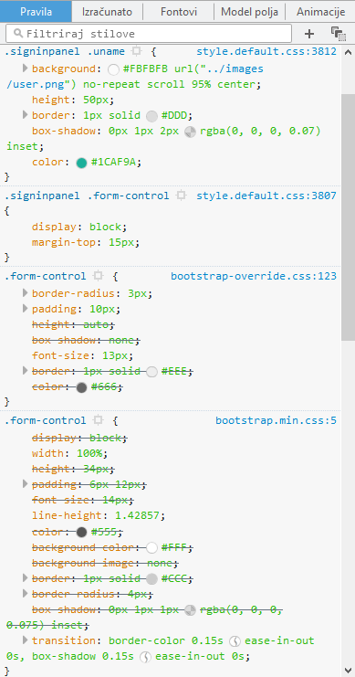Click highlighter icon for bootstrap-override .form-control rule

click(x=99, y=276)
